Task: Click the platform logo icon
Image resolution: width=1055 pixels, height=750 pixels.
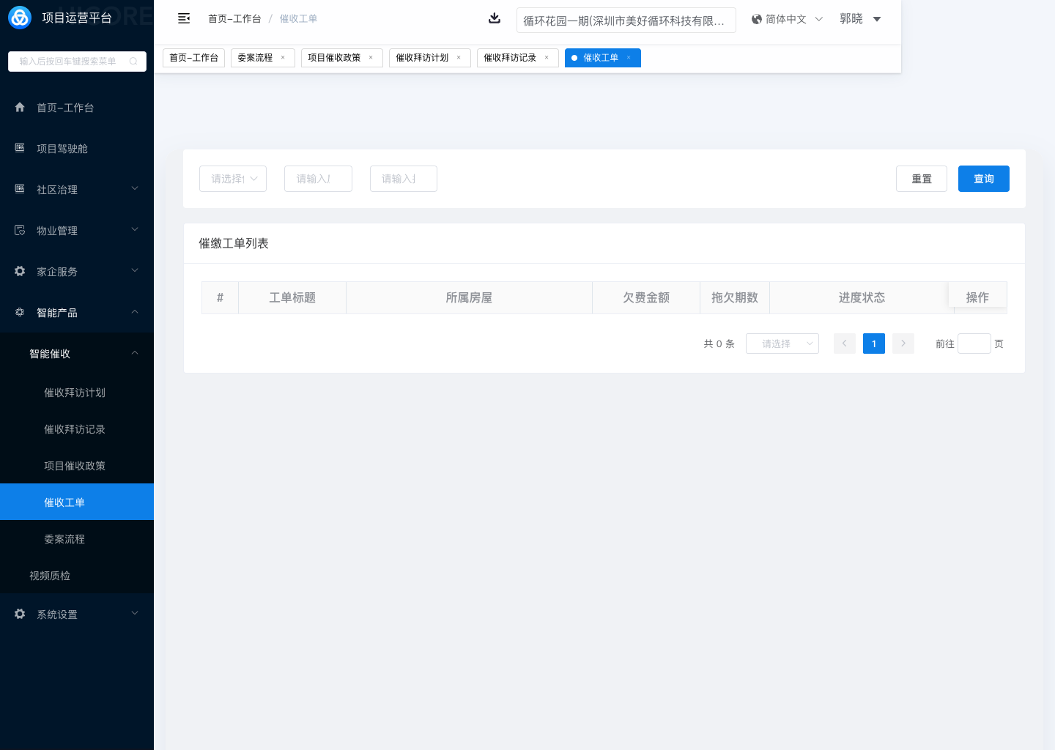Action: point(20,18)
